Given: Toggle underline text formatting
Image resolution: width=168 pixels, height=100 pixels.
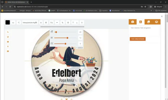Looking at the screenshot, I should coord(41,23).
